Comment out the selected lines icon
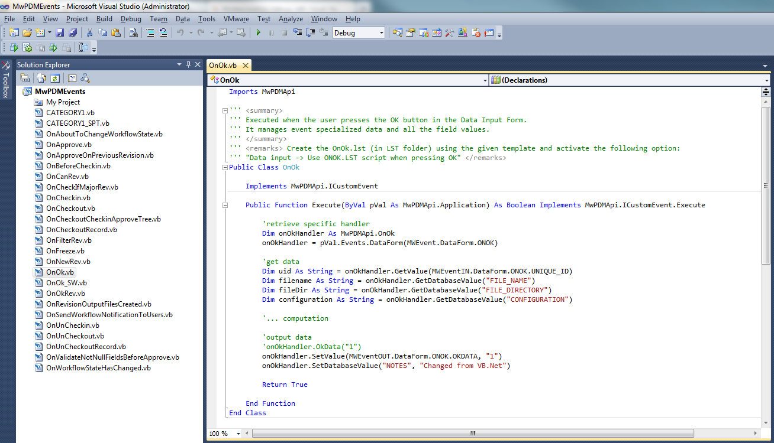This screenshot has height=443, width=774. coord(150,33)
